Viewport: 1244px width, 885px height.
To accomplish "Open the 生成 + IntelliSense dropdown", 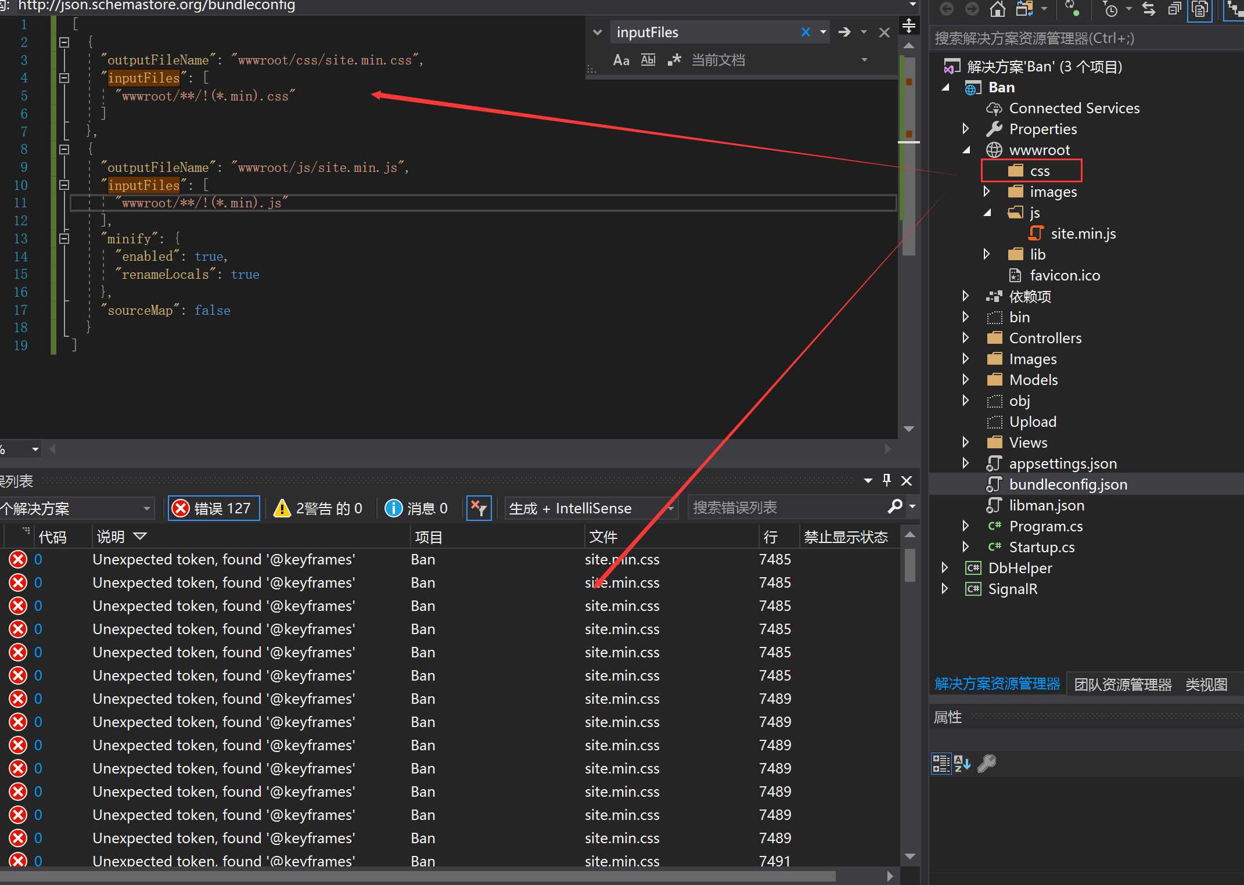I will click(591, 508).
